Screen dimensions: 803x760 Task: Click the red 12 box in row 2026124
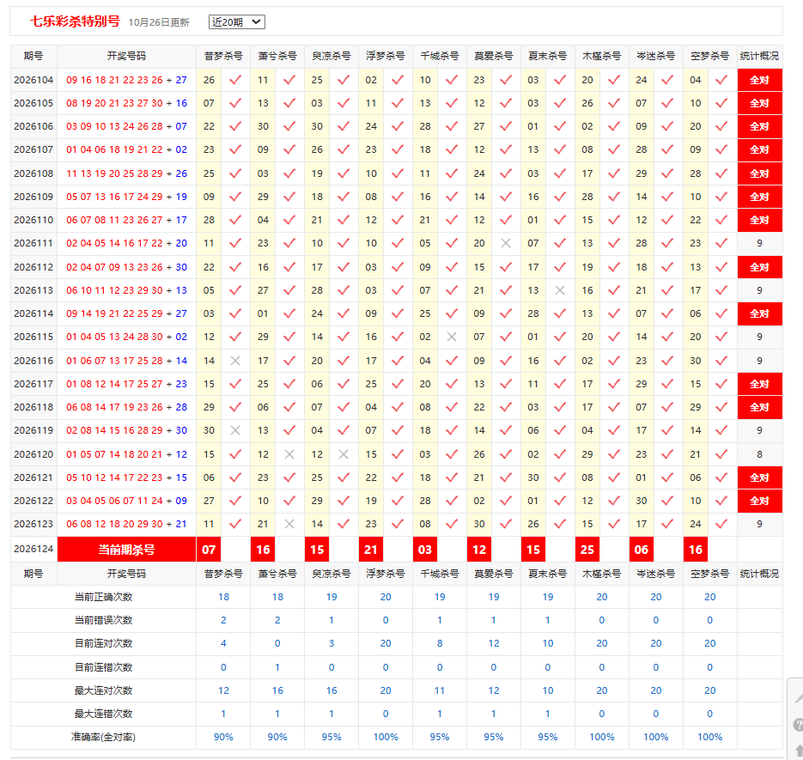click(479, 550)
